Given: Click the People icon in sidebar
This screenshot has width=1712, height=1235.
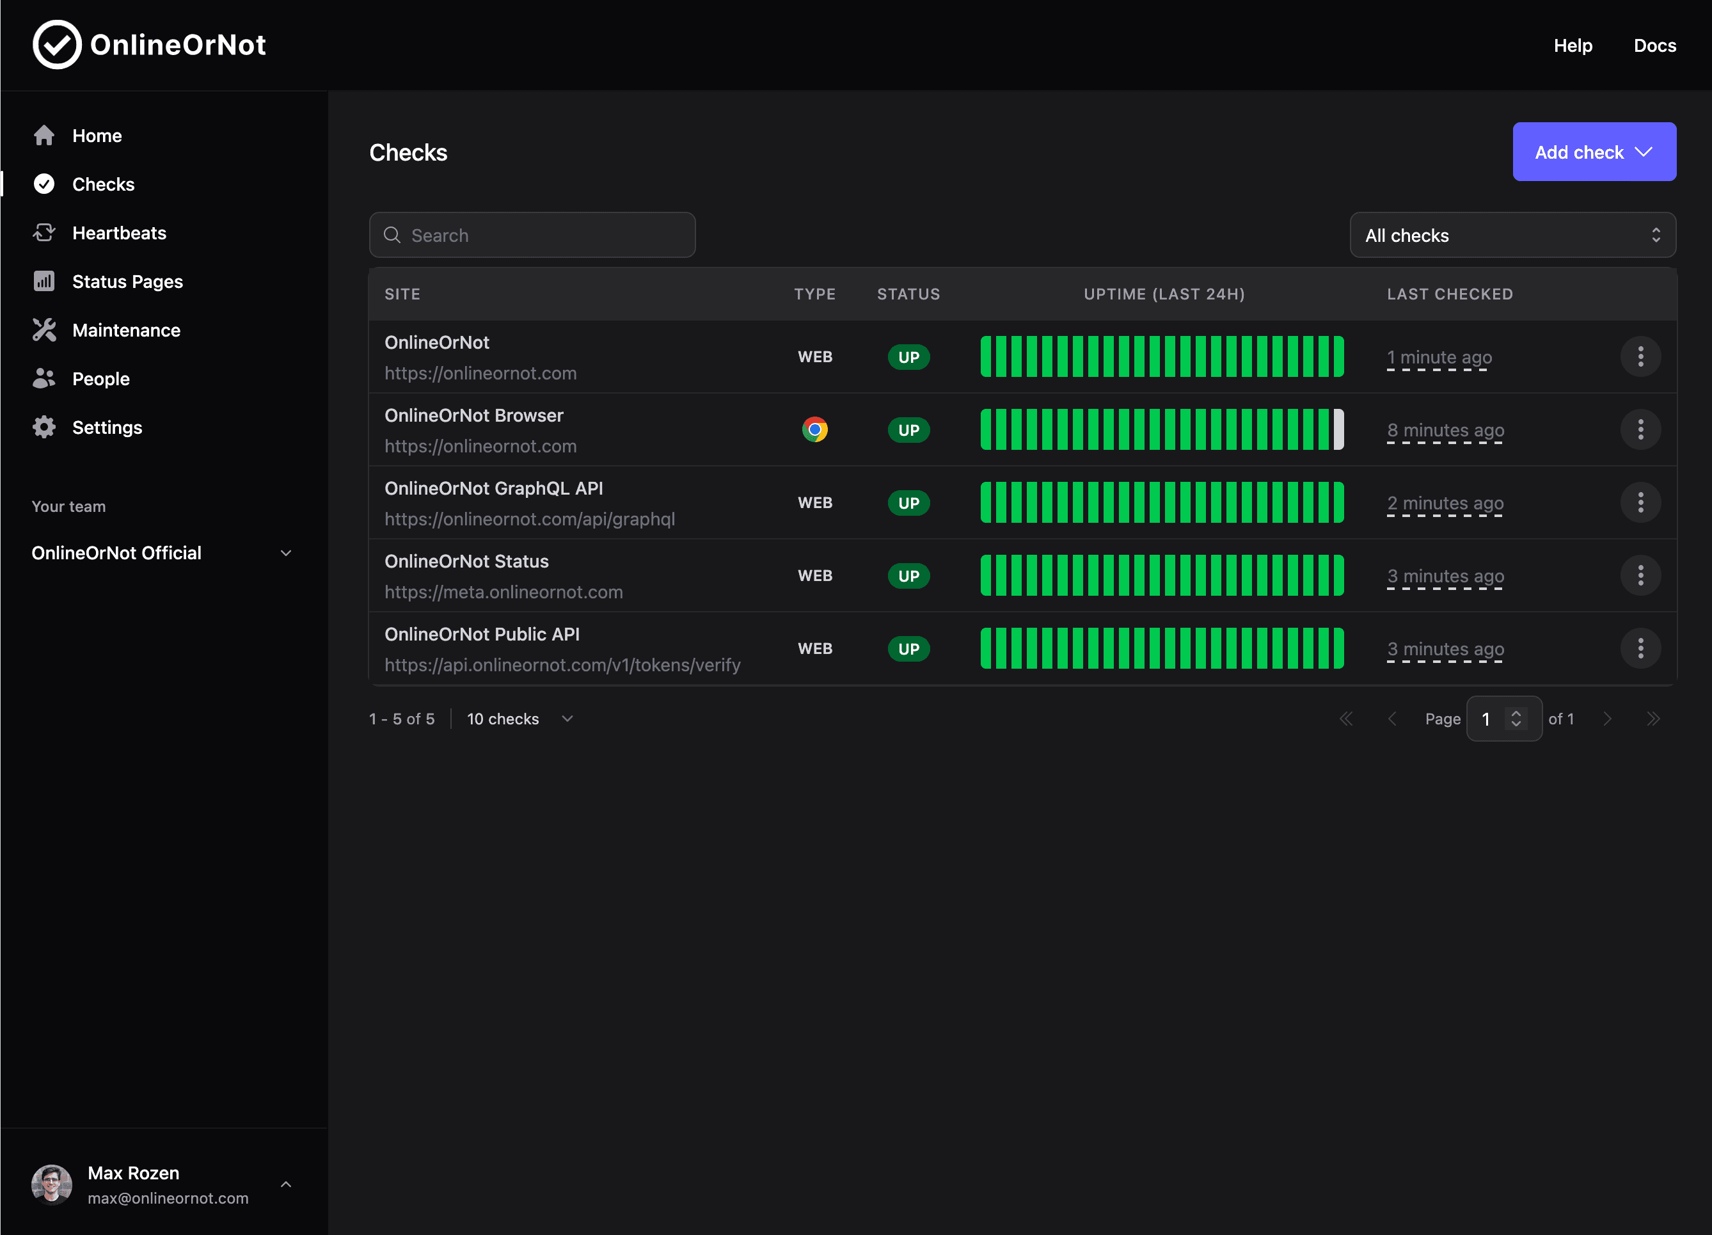Looking at the screenshot, I should pyautogui.click(x=44, y=378).
